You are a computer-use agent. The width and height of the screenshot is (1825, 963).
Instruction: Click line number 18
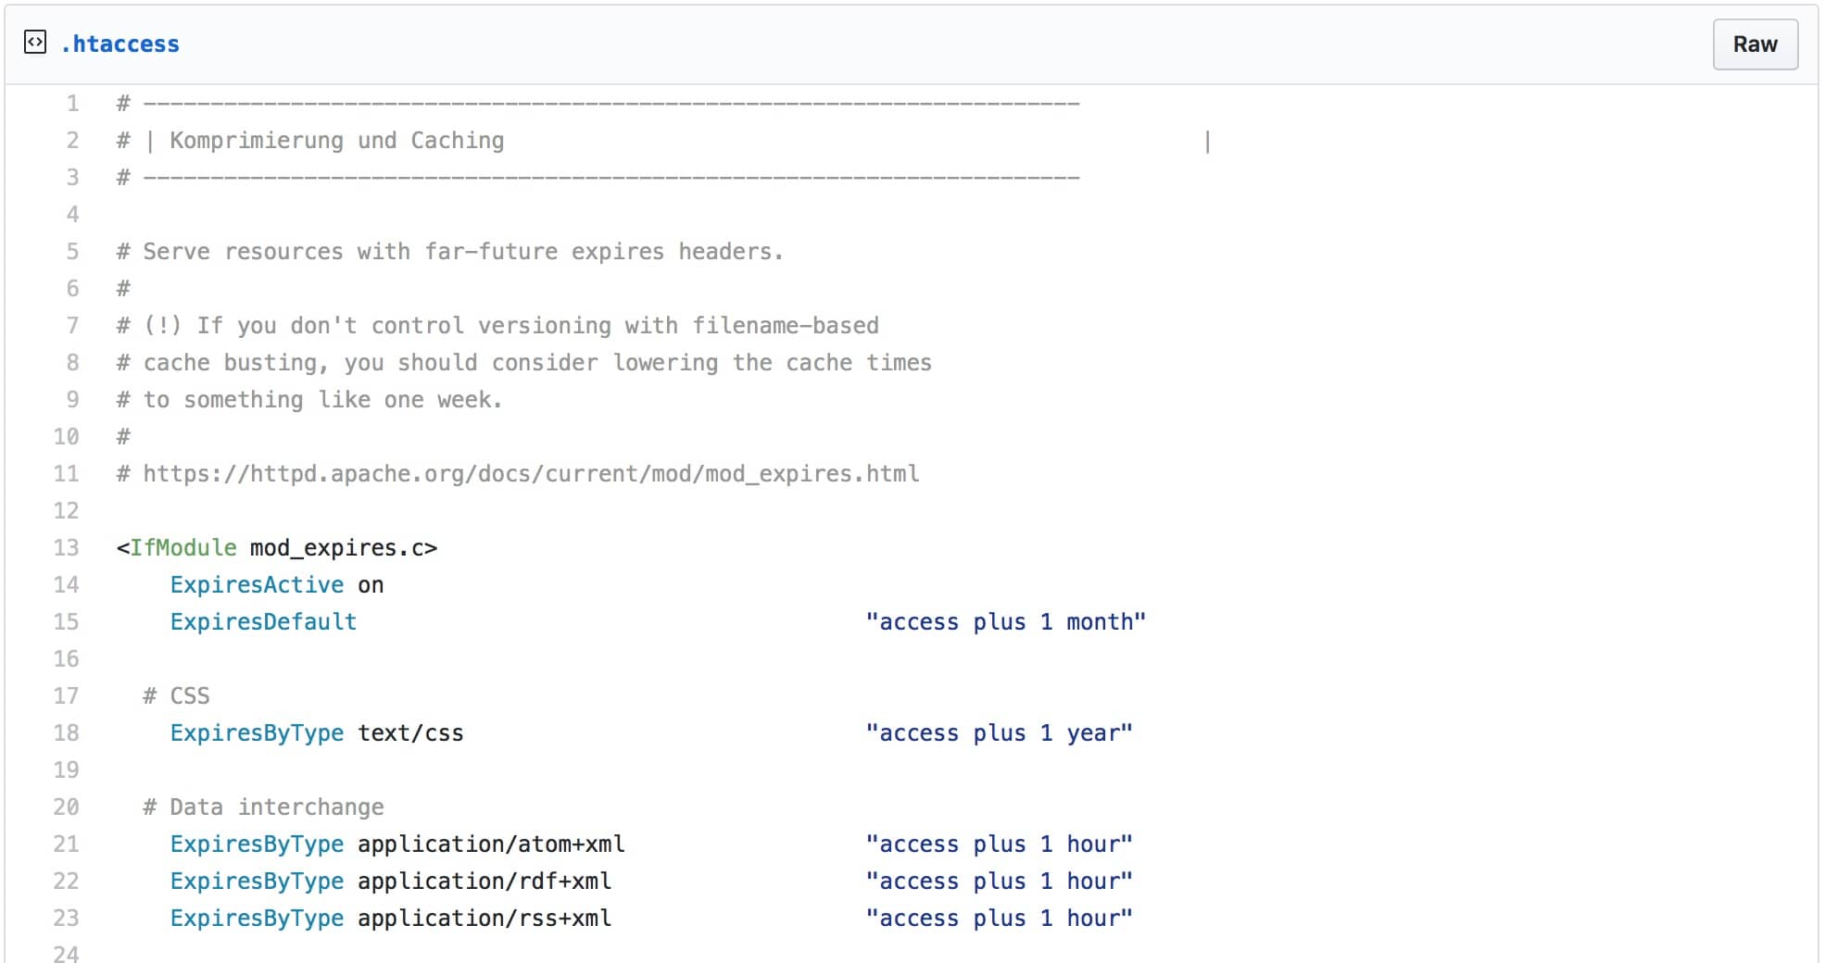[67, 733]
